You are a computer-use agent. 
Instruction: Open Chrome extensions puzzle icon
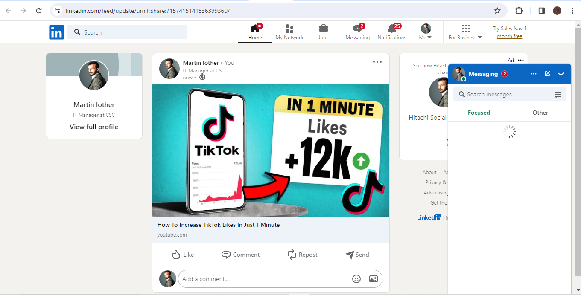click(x=519, y=11)
